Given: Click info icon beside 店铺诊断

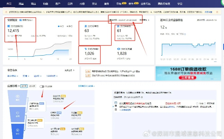Looking at the screenshot, I should (x=19, y=86).
